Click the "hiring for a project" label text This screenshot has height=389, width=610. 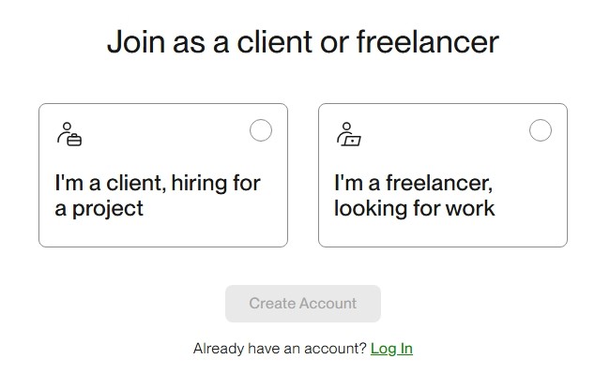[x=157, y=195]
